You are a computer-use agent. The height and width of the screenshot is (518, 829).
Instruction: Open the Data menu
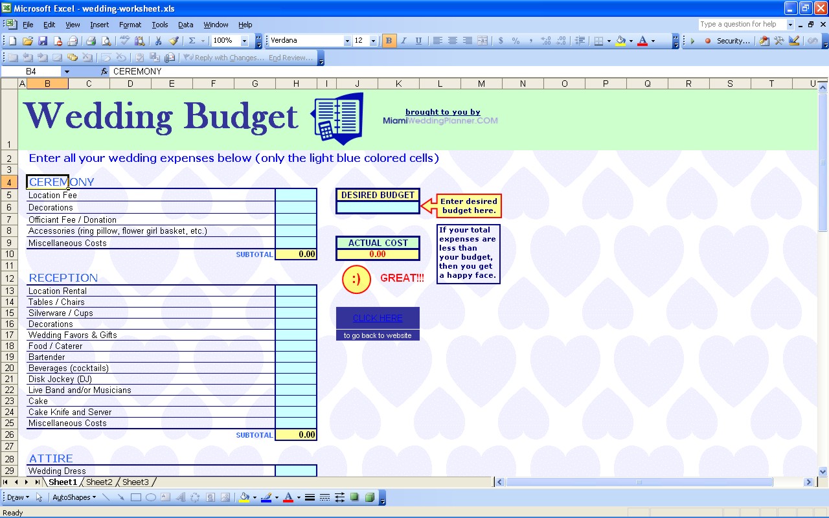click(x=186, y=25)
